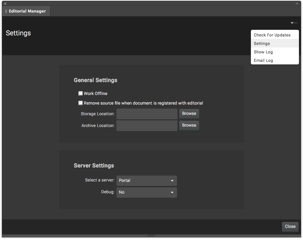Choose Show Log menu entry
Image resolution: width=303 pixels, height=240 pixels.
[263, 52]
